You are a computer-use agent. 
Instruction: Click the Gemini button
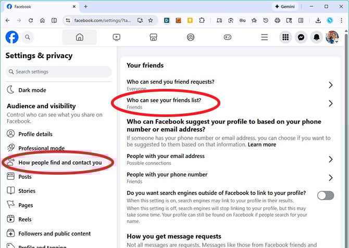pos(285,7)
